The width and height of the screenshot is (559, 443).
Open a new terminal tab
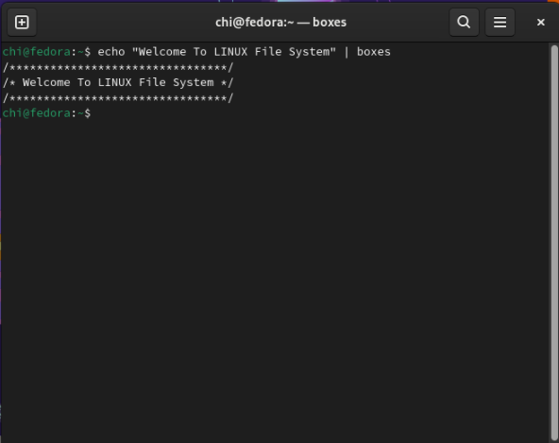(22, 22)
